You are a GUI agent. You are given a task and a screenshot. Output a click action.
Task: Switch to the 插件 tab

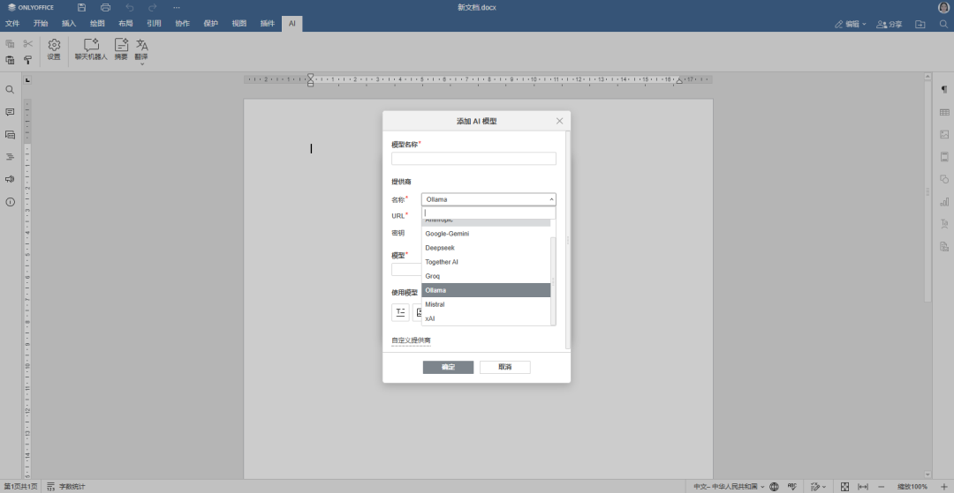pyautogui.click(x=267, y=24)
